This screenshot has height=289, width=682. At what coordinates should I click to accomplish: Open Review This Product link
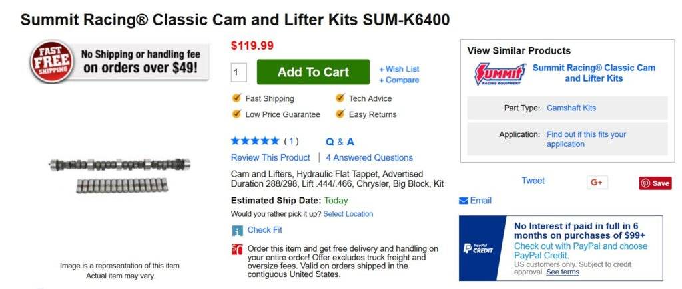point(270,157)
